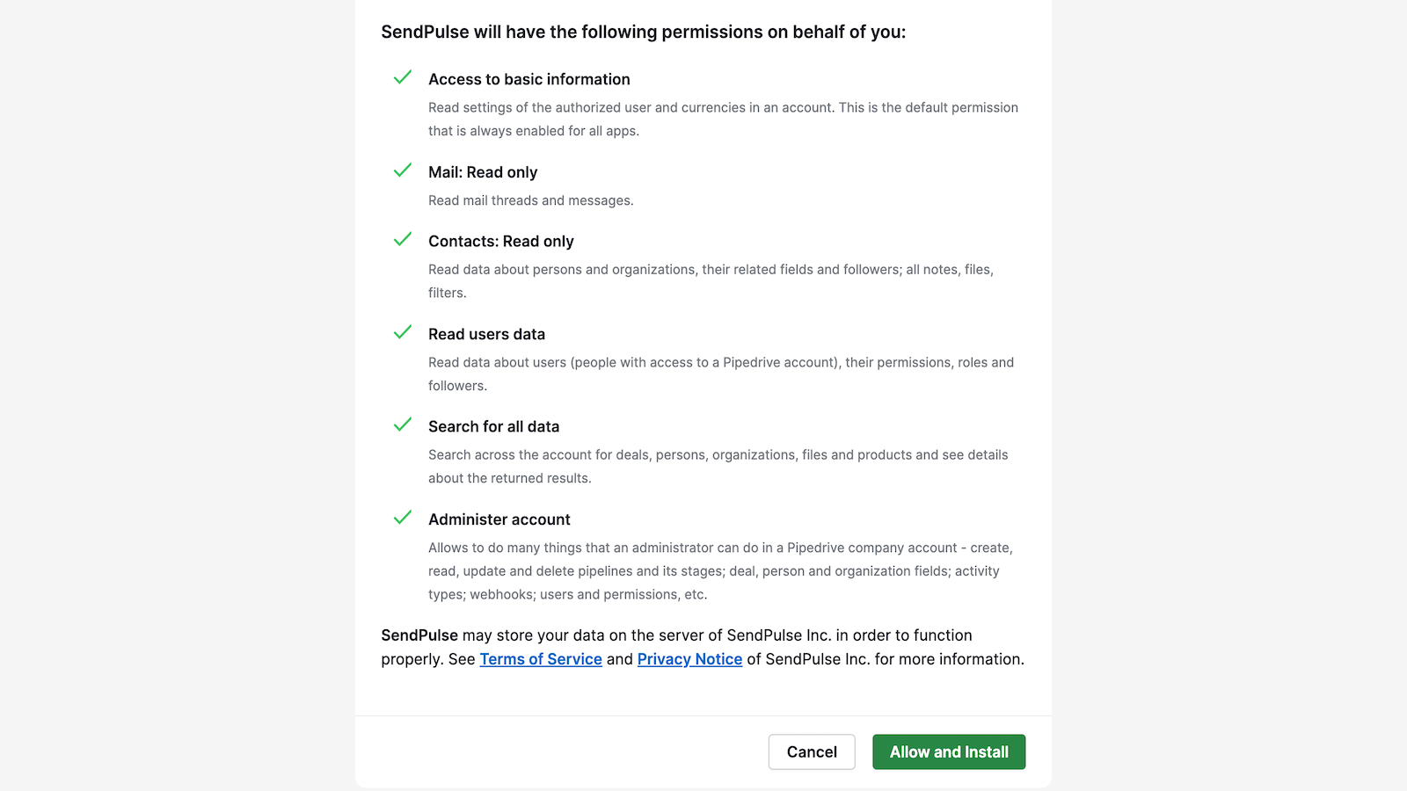This screenshot has height=791, width=1407.
Task: Click the checkmark next to Mail: Read only
Action: pos(403,171)
